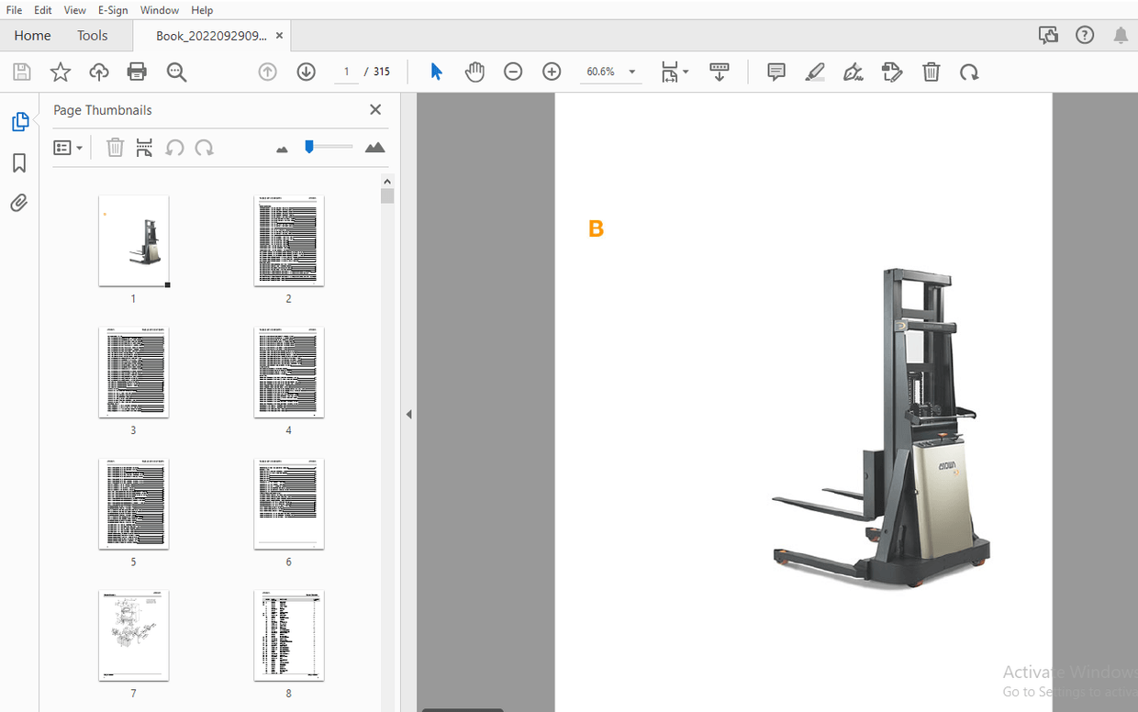Activate the Fill & Sign tool

click(x=853, y=72)
